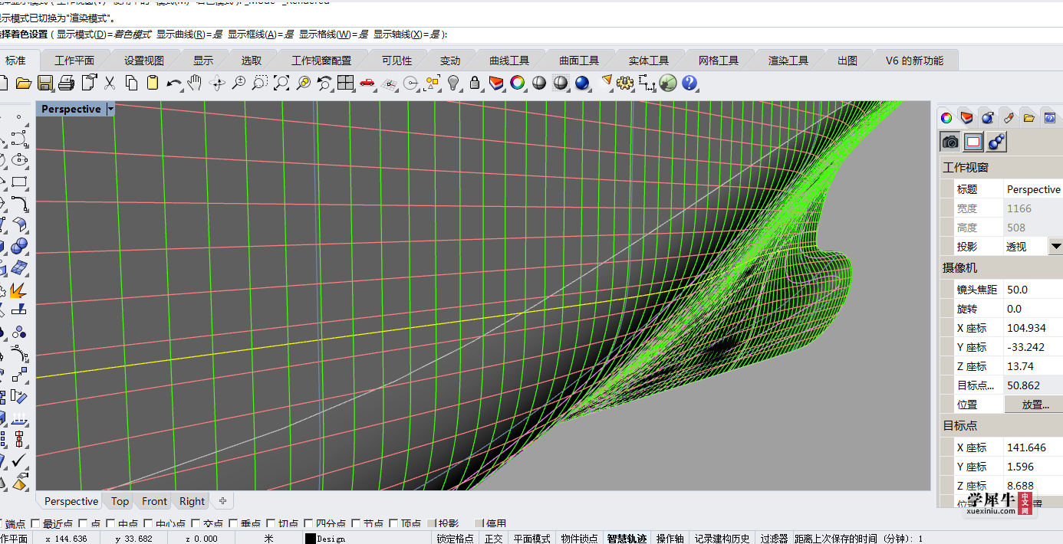Screen dimensions: 1063x544
Task: Click the camera viewport properties icon
Action: tap(950, 142)
